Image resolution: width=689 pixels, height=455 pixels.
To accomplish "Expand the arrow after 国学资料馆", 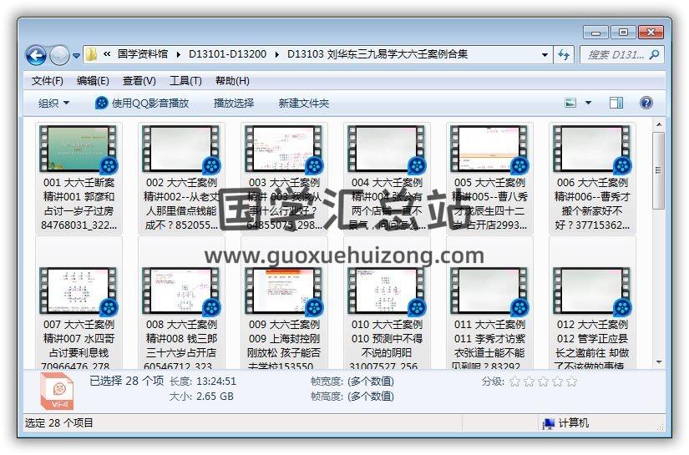I will 178,54.
